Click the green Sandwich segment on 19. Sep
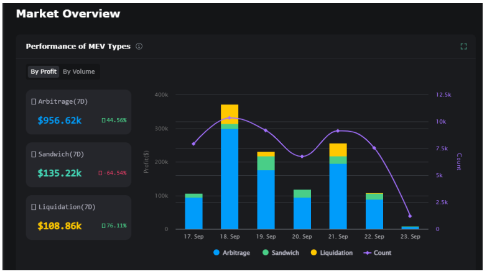This screenshot has width=487, height=274. 266,163
